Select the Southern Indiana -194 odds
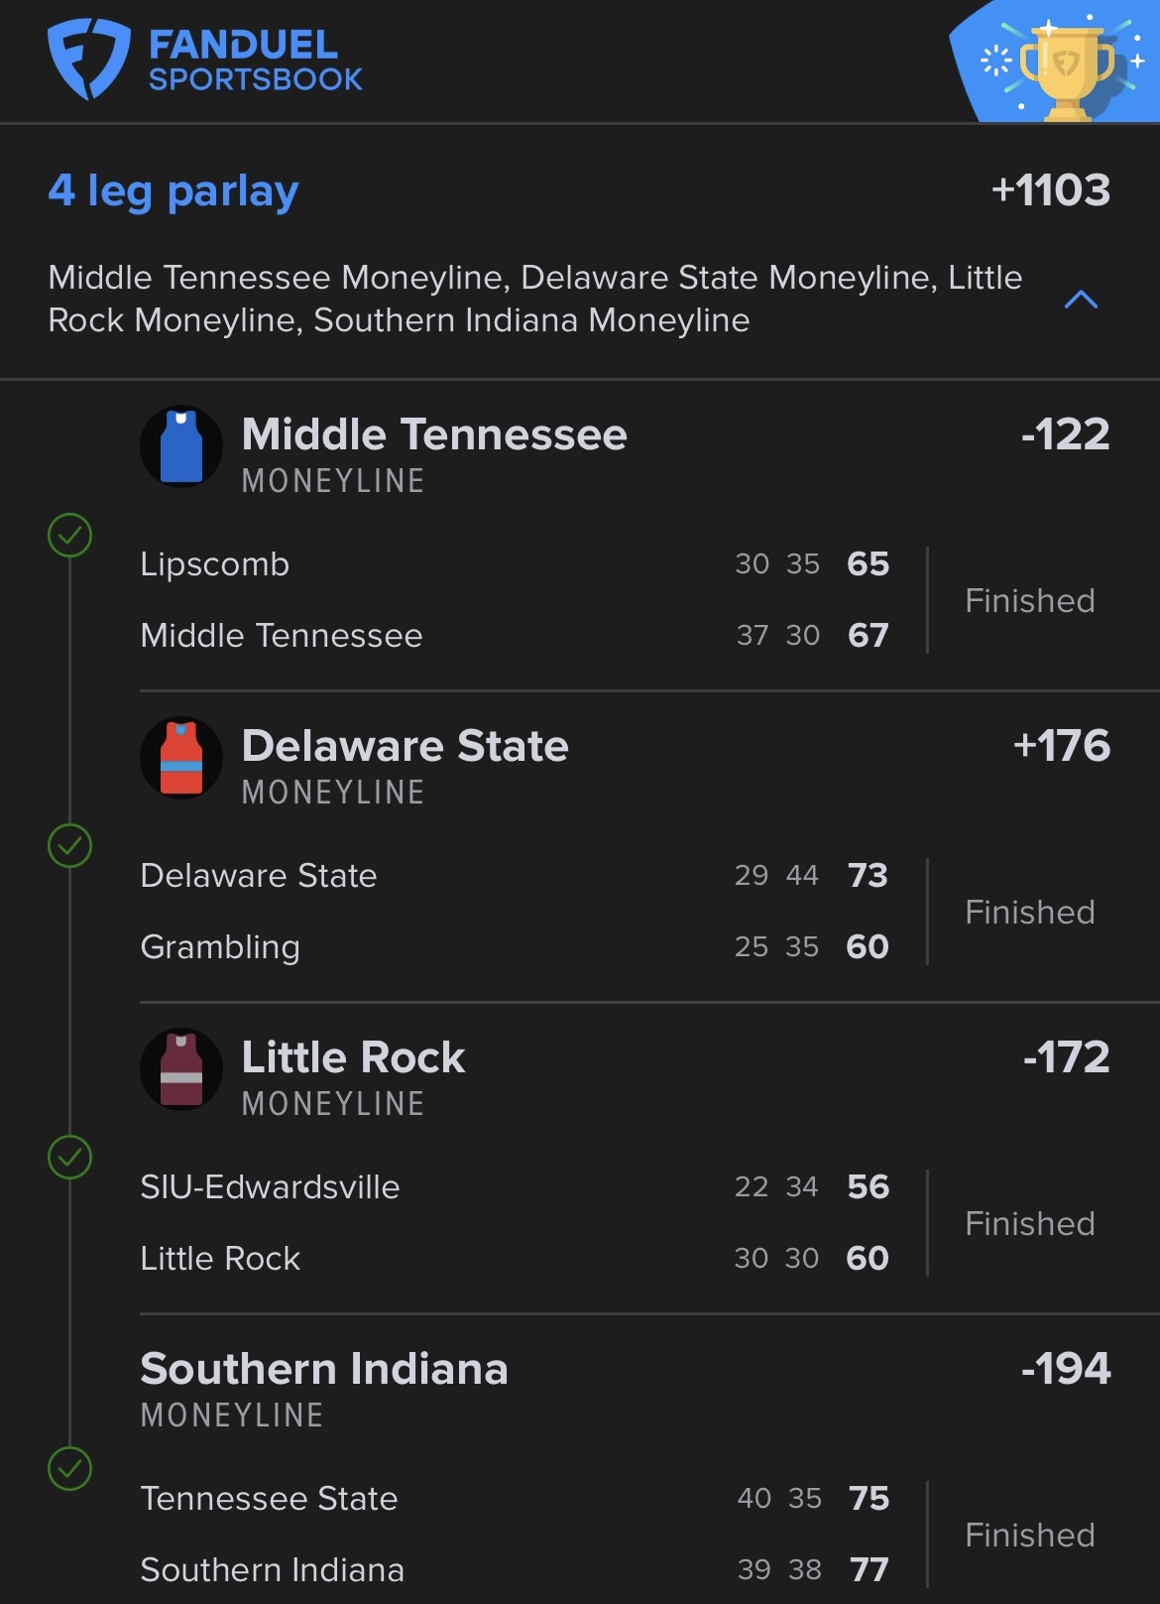The image size is (1160, 1604). (1067, 1369)
